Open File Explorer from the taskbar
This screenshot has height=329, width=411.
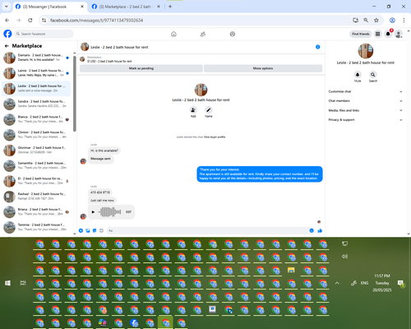(x=291, y=271)
